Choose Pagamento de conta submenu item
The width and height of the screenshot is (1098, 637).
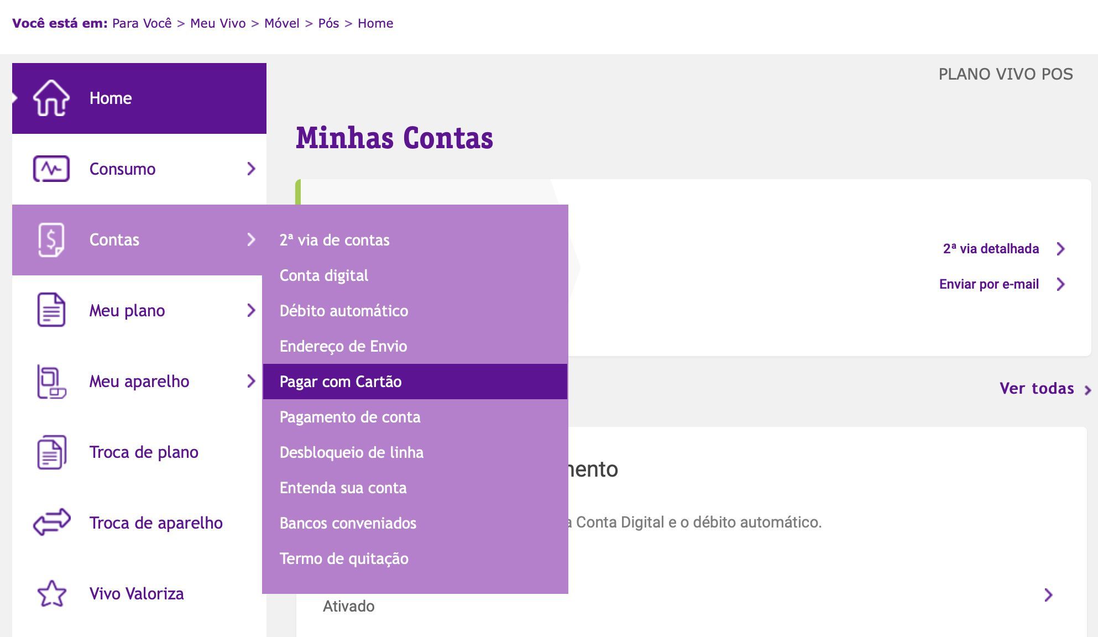(x=415, y=417)
